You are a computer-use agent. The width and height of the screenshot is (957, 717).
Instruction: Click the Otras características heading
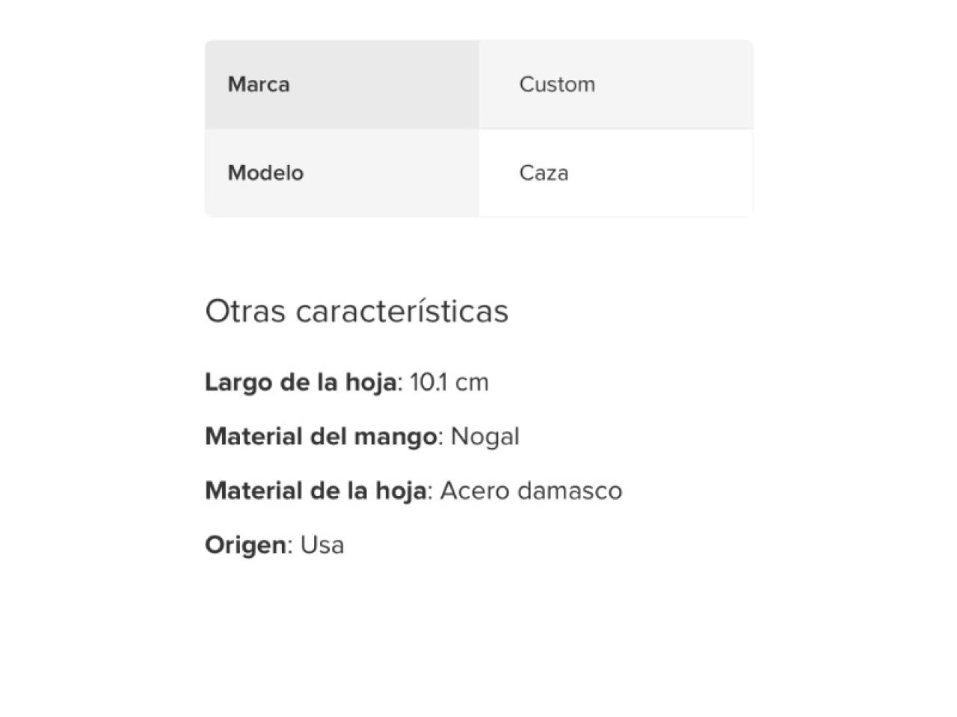(357, 311)
